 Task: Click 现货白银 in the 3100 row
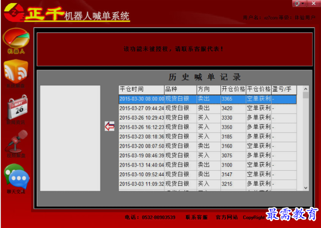point(181,165)
